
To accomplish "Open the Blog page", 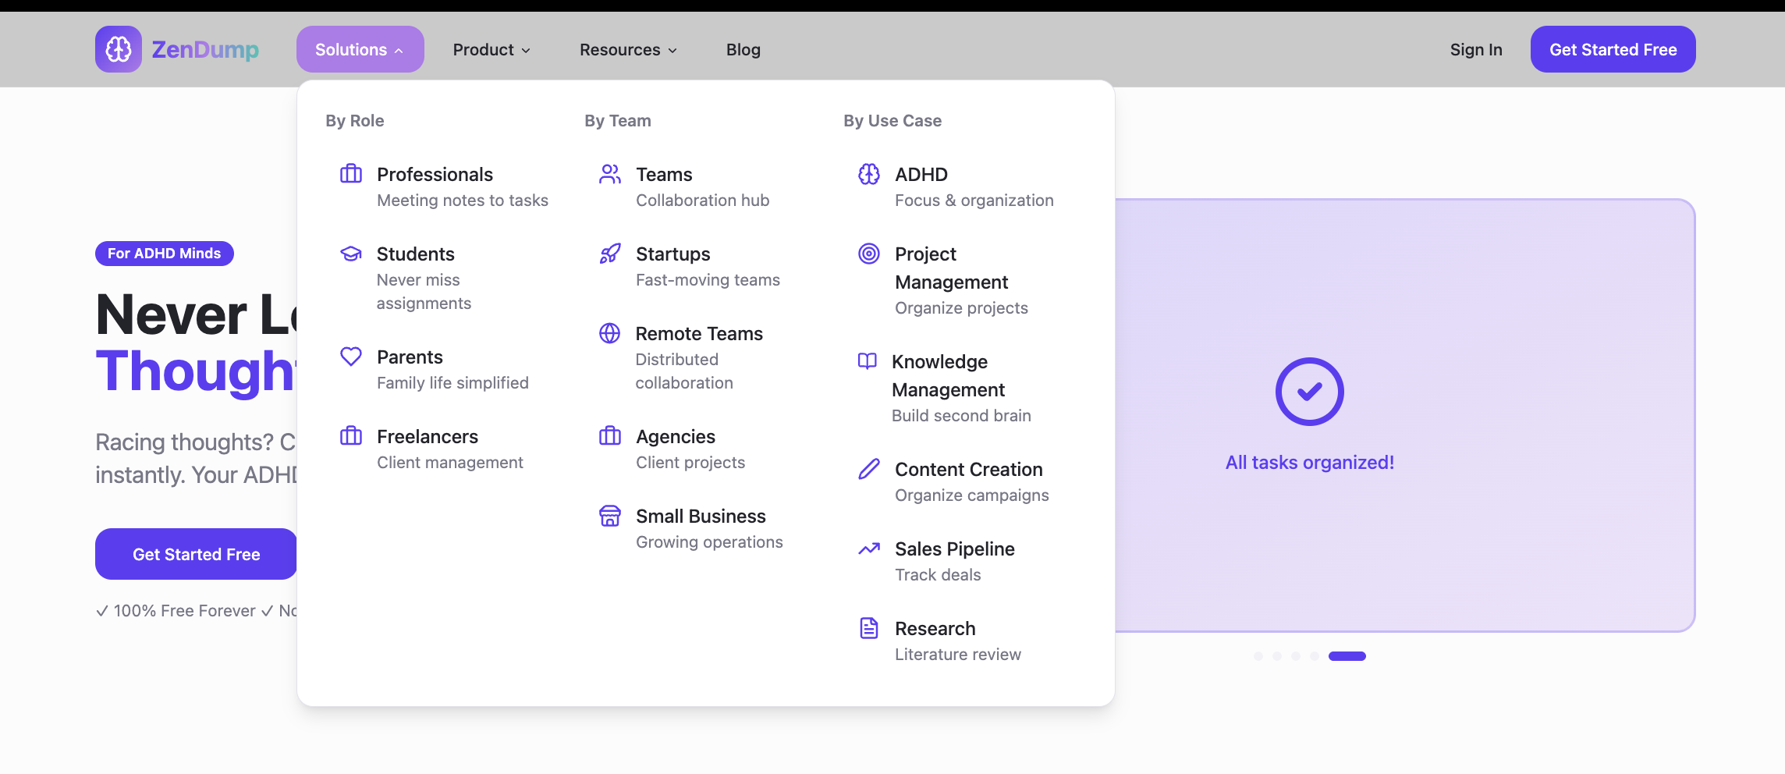I will coord(743,48).
